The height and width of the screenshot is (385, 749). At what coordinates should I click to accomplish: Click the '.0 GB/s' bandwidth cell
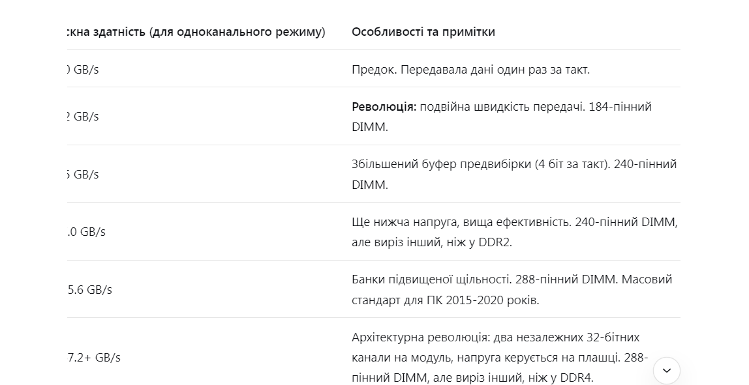(87, 232)
